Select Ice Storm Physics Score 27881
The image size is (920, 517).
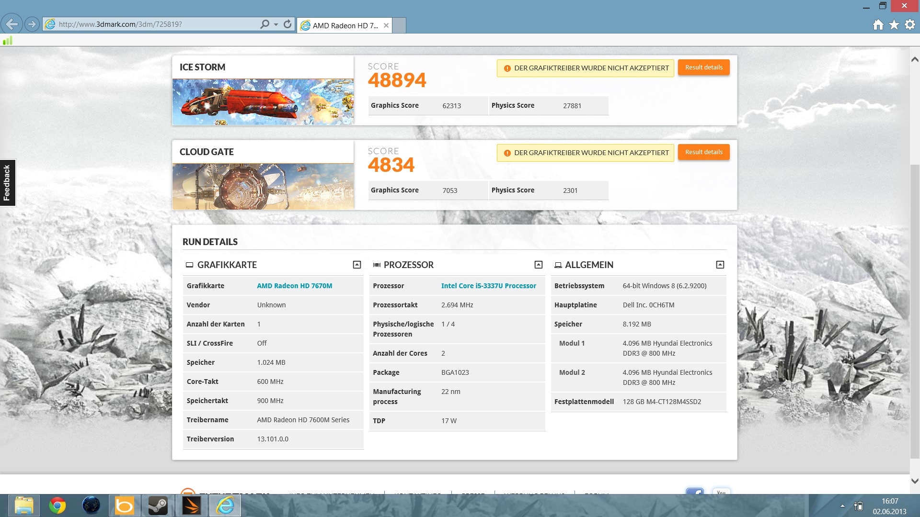(x=572, y=106)
